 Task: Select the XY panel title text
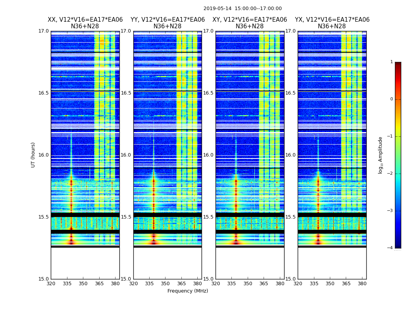coord(250,23)
